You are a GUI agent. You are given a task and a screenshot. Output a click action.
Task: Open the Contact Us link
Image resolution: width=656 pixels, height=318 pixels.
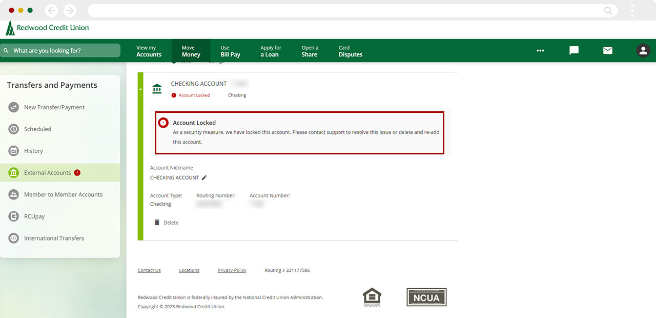tap(149, 270)
